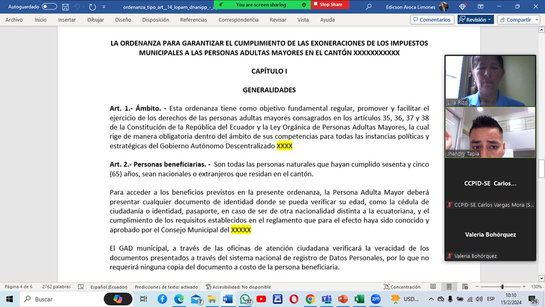The image size is (545, 307).
Task: Click the Concentración focus mode icon
Action: [402, 287]
